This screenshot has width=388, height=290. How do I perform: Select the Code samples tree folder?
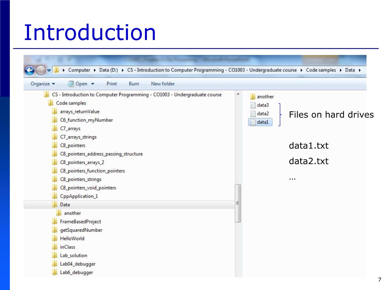(x=67, y=103)
